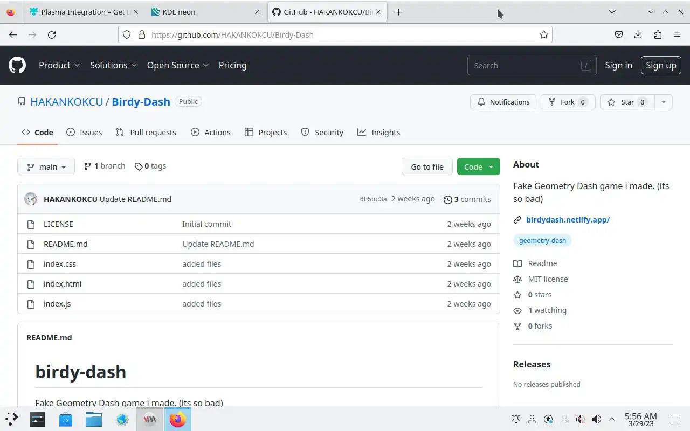Star the repository
Viewport: 690px width, 431px height.
[x=627, y=102]
